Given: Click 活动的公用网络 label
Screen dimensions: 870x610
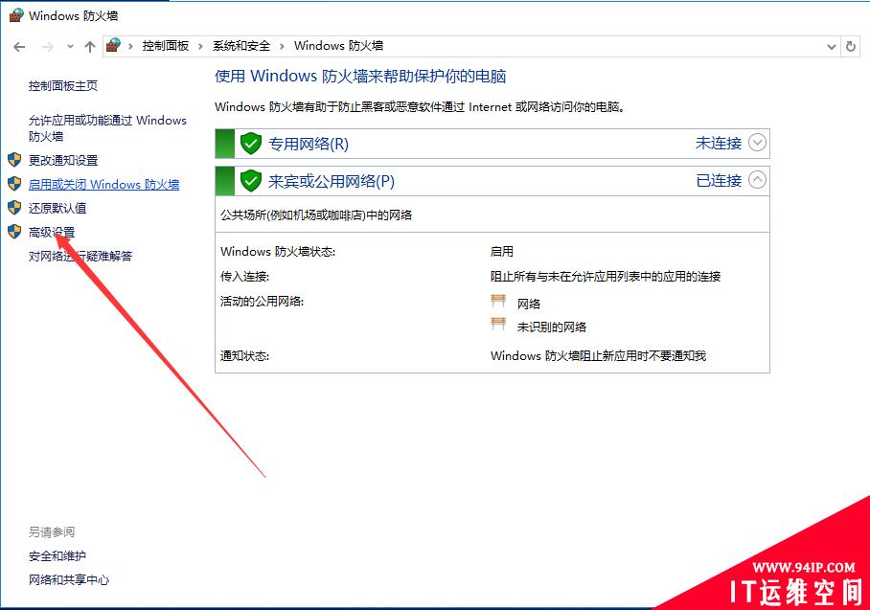Looking at the screenshot, I should [262, 301].
